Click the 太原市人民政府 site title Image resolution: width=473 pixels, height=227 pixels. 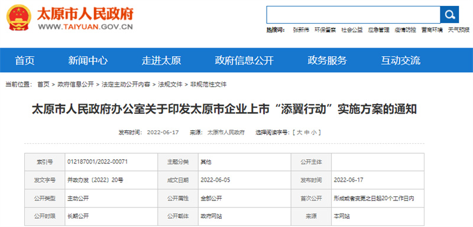tap(85, 14)
